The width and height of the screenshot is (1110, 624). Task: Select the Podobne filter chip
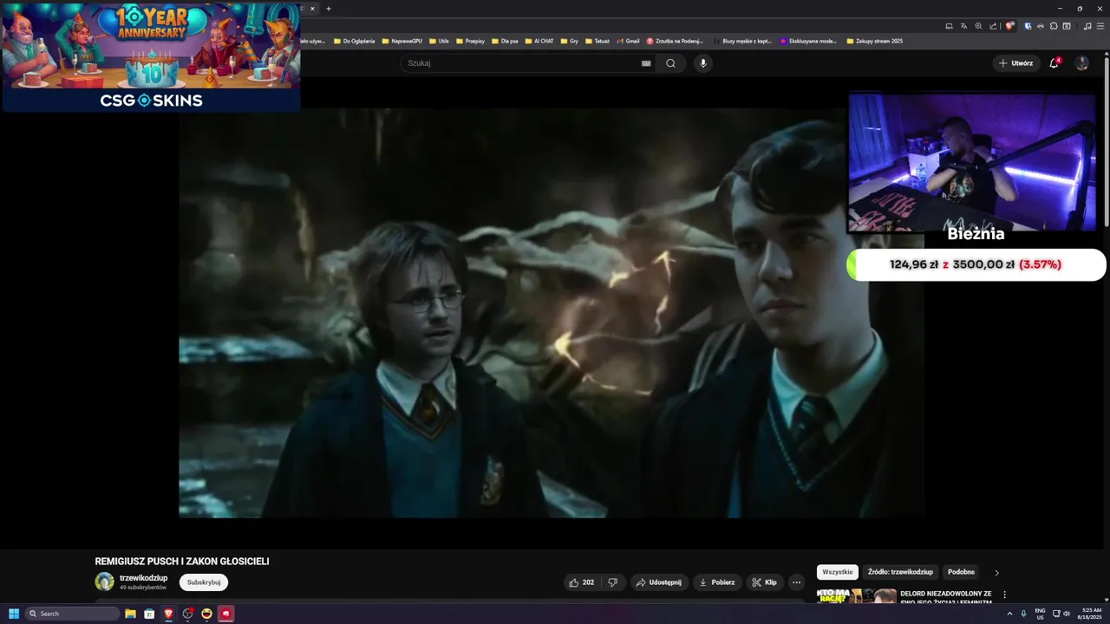click(961, 572)
